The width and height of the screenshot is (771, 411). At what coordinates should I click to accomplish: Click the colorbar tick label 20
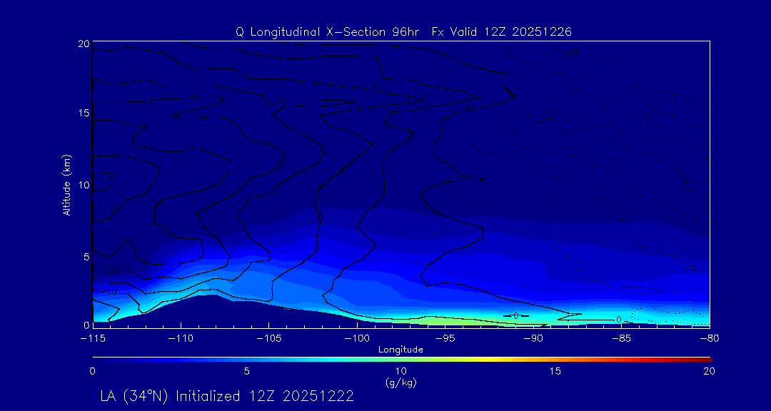[x=708, y=371]
